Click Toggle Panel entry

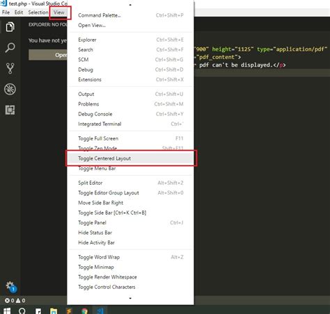pos(130,223)
